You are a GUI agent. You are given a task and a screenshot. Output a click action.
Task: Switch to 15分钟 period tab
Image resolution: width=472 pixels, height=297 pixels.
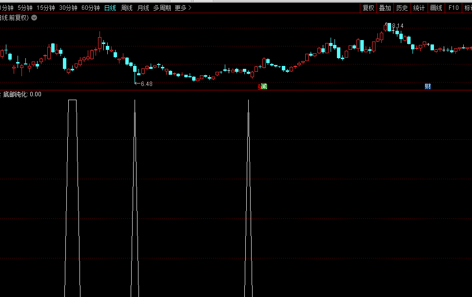46,8
